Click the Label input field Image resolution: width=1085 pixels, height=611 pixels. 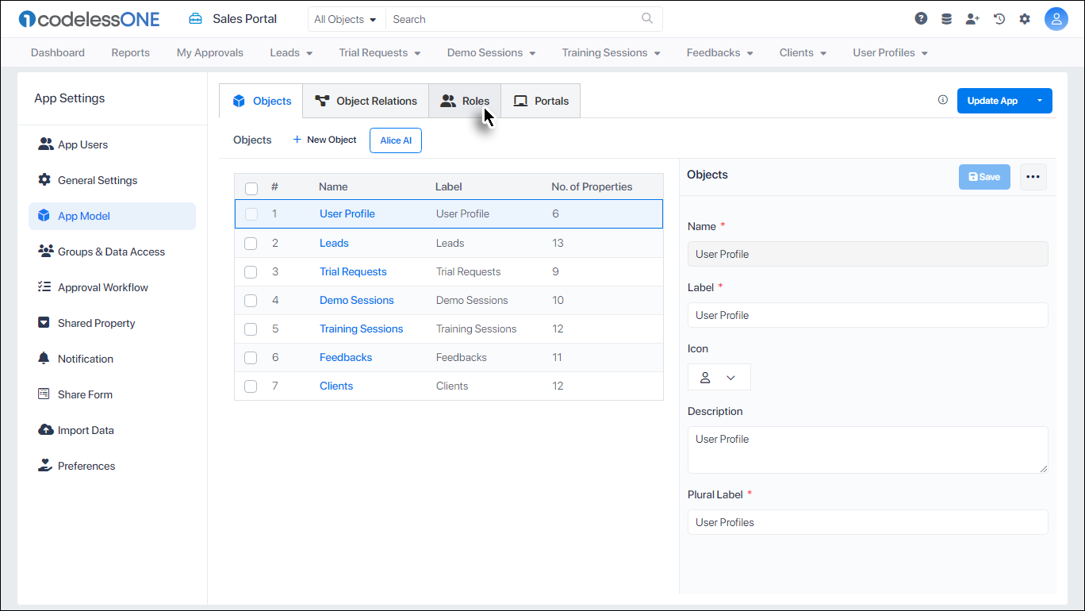tap(867, 315)
